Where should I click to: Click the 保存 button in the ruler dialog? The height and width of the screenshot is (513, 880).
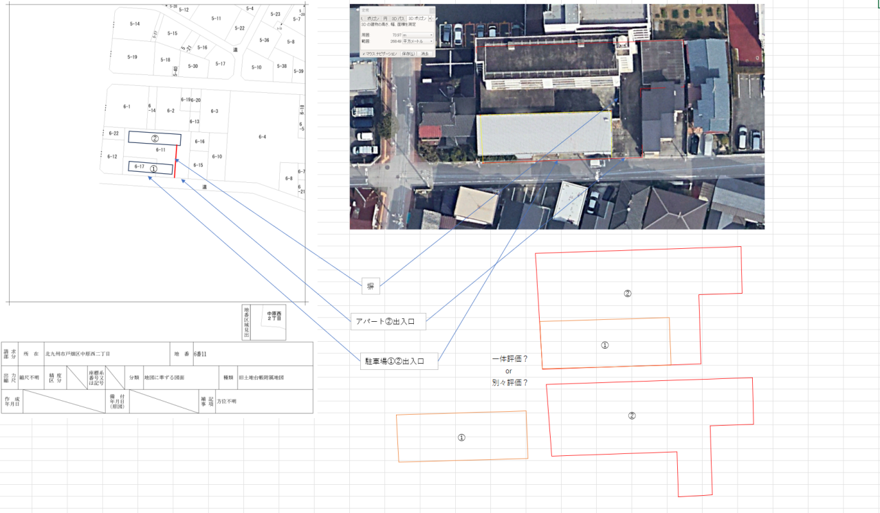coord(408,54)
